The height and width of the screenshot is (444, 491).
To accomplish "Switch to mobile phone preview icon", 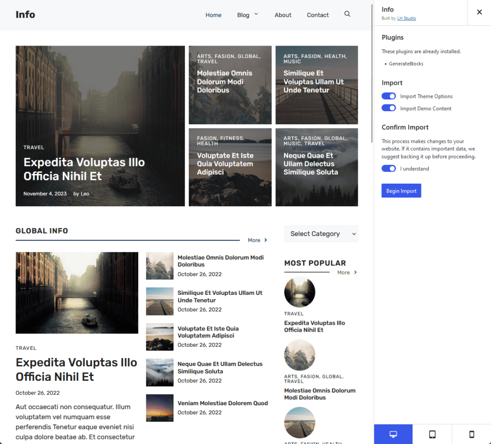I will click(x=471, y=434).
